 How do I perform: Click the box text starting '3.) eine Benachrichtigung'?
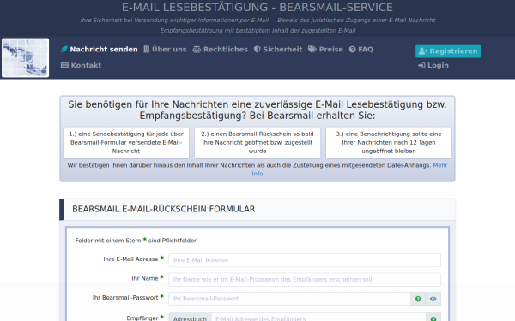389,142
